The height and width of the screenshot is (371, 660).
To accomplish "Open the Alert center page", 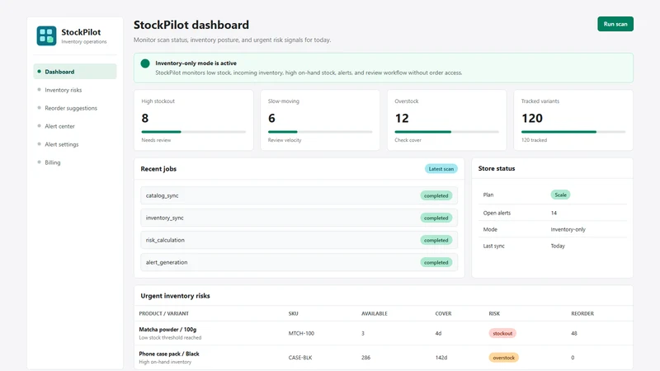I will [x=59, y=126].
